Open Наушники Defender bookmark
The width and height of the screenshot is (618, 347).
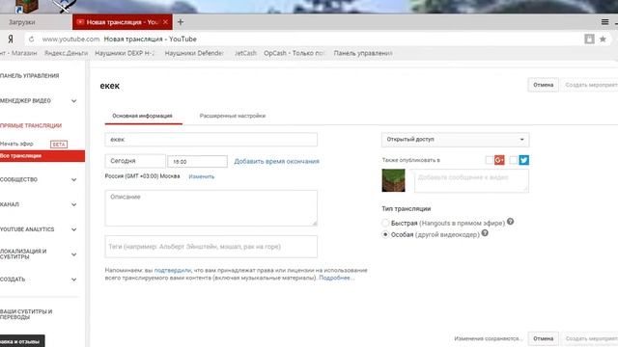pos(194,53)
